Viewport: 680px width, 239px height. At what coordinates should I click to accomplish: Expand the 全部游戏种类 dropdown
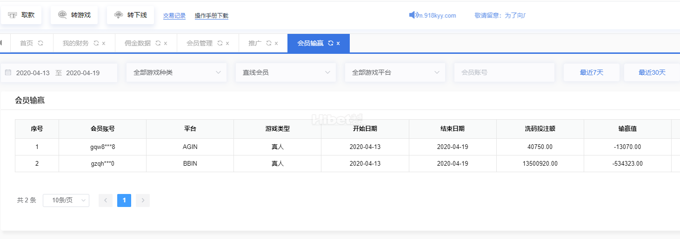(x=176, y=73)
